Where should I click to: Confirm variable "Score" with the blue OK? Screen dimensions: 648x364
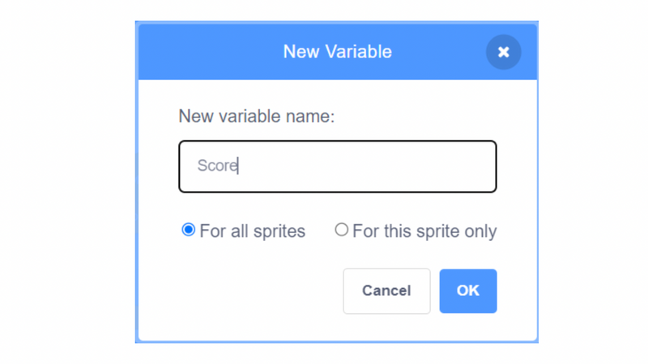coord(468,291)
